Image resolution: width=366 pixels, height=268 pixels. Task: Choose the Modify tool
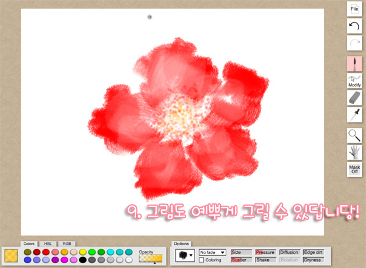click(354, 80)
